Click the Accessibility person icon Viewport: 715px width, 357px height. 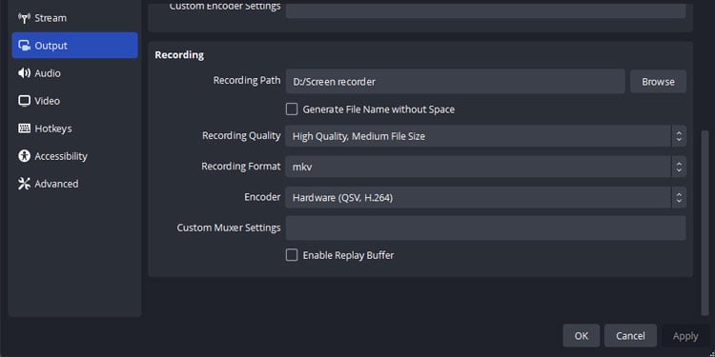pyautogui.click(x=24, y=156)
